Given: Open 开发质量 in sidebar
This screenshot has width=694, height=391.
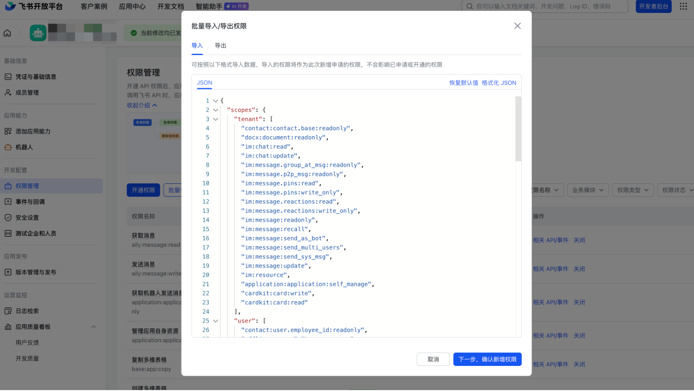Looking at the screenshot, I should [27, 359].
